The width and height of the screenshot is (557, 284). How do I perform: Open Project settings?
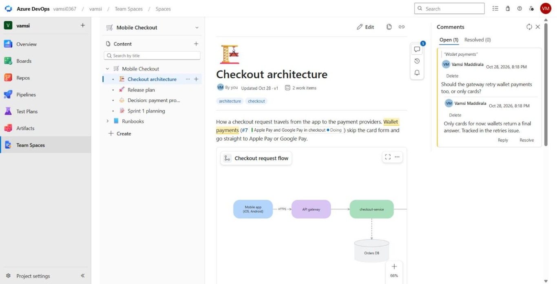(33, 276)
